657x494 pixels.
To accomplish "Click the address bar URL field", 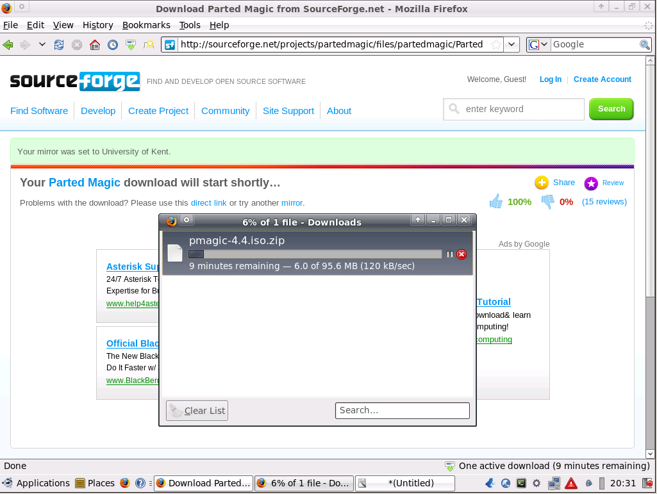I will (x=333, y=44).
